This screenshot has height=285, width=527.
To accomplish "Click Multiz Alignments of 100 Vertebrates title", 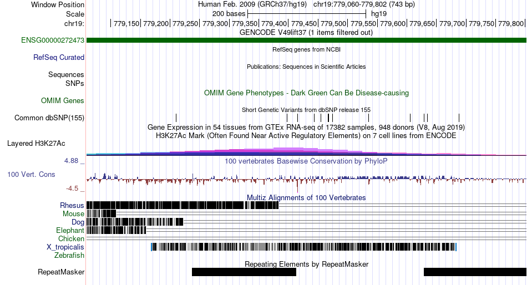I will click(x=306, y=197).
